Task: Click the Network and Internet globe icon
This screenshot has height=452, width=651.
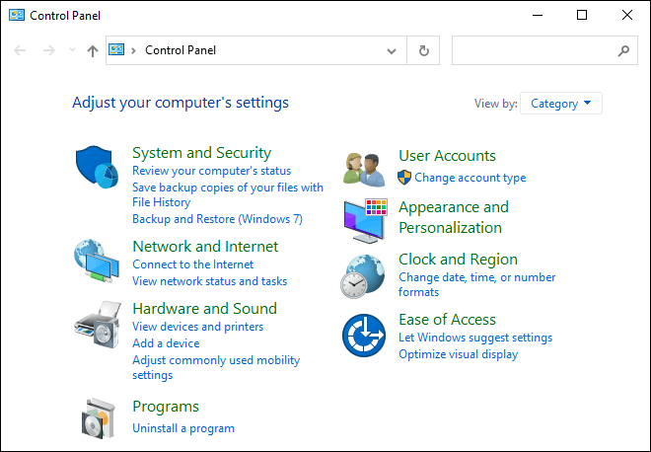Action: [x=97, y=261]
